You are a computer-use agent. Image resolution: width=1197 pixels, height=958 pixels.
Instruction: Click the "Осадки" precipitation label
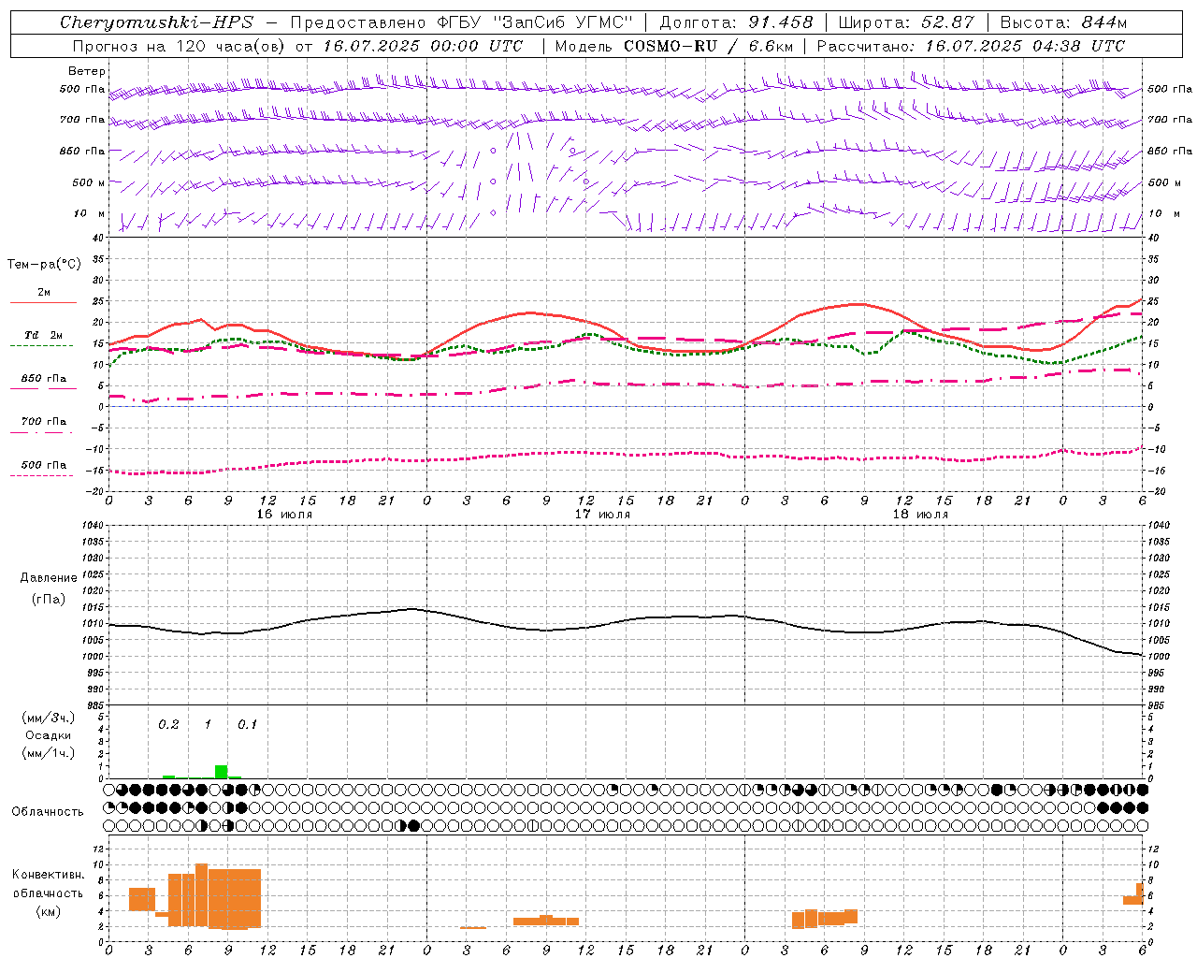pyautogui.click(x=48, y=735)
